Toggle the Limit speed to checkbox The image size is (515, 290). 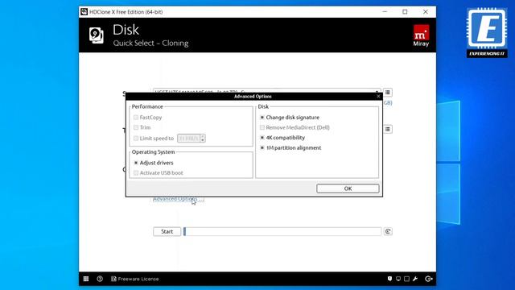[136, 139]
